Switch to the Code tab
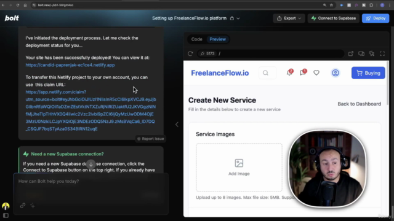 [x=196, y=39]
